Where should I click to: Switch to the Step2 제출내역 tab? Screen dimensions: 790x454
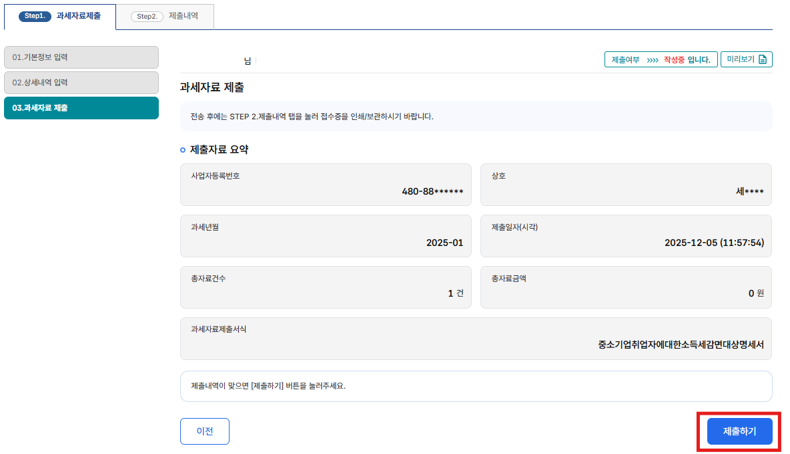tap(165, 17)
